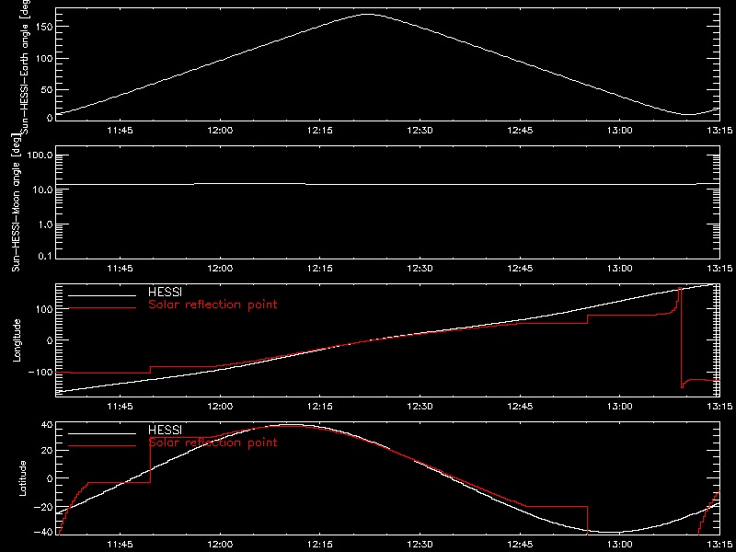The image size is (736, 552).
Task: Click white HESSI legend line in Longitude plot
Action: tap(102, 295)
